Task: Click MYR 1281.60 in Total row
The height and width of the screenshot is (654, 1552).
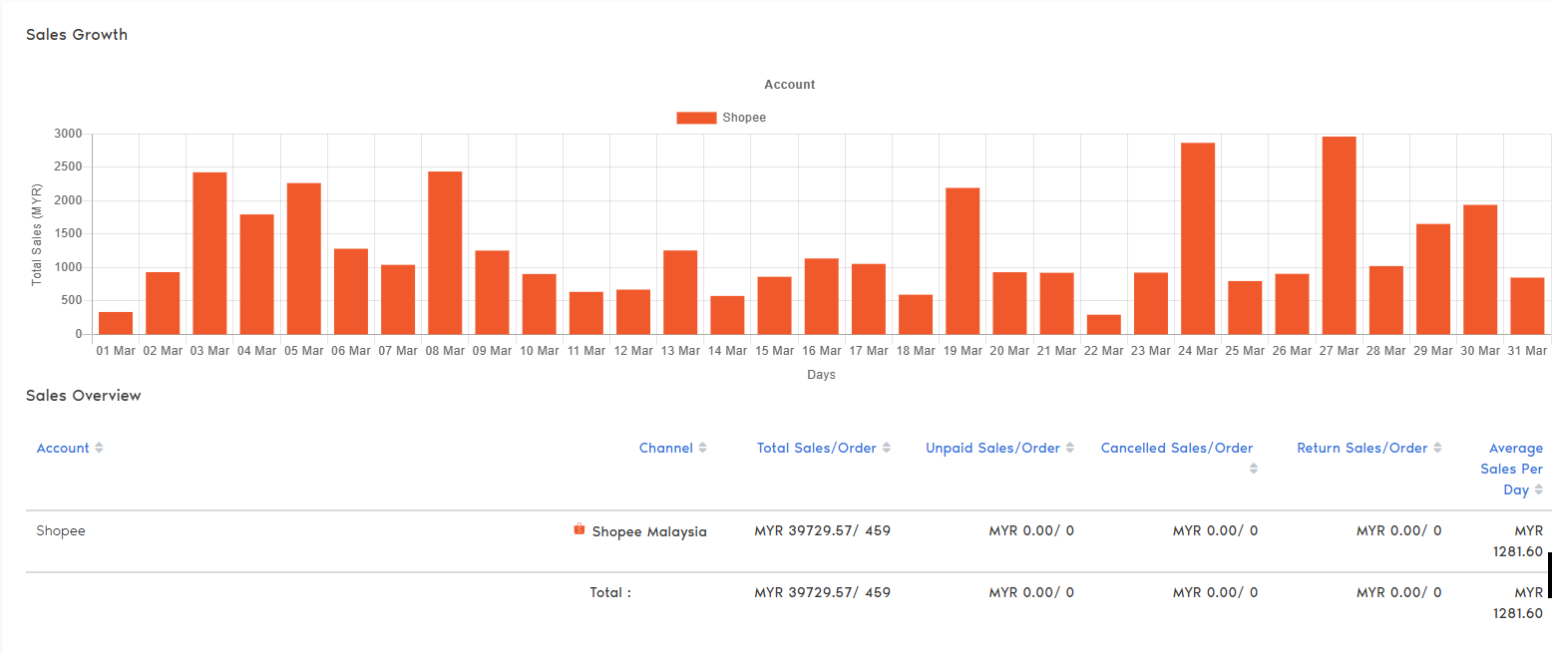Action: 1518,603
